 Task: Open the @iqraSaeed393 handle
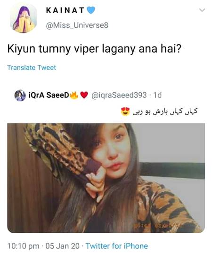tap(119, 95)
